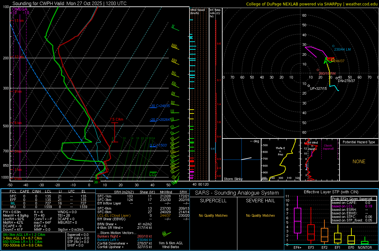
Task: Click the Theta-E v. Pres panel label
Action: click(x=280, y=151)
